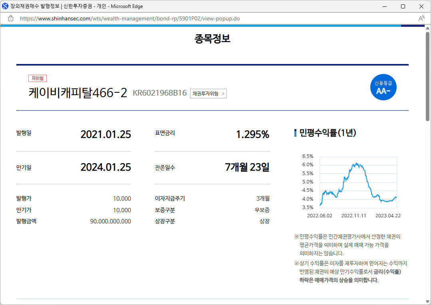
Task: Click the 발행금액 label
Action: (x=26, y=221)
